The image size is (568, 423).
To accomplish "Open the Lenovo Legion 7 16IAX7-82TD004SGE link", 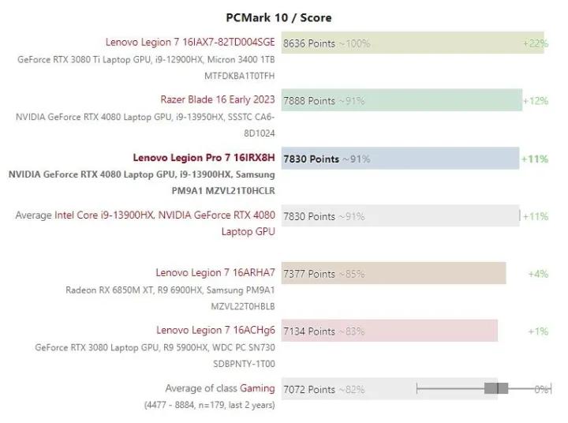I will coord(190,42).
